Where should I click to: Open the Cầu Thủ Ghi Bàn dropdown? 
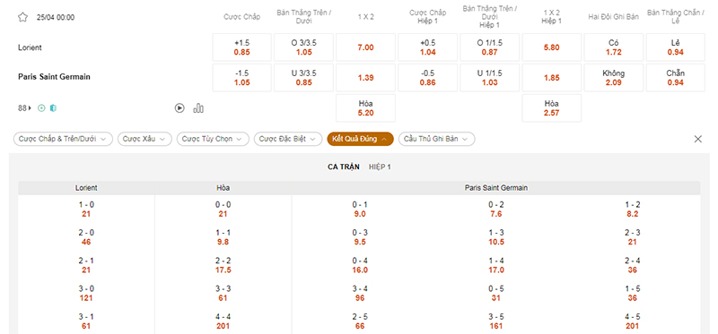coord(437,139)
